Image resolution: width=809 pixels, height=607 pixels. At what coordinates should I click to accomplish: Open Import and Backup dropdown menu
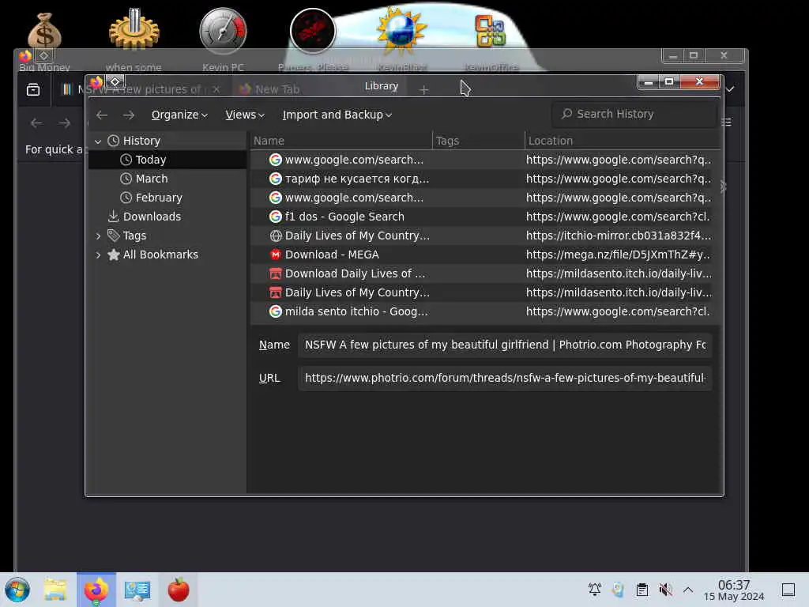point(337,115)
